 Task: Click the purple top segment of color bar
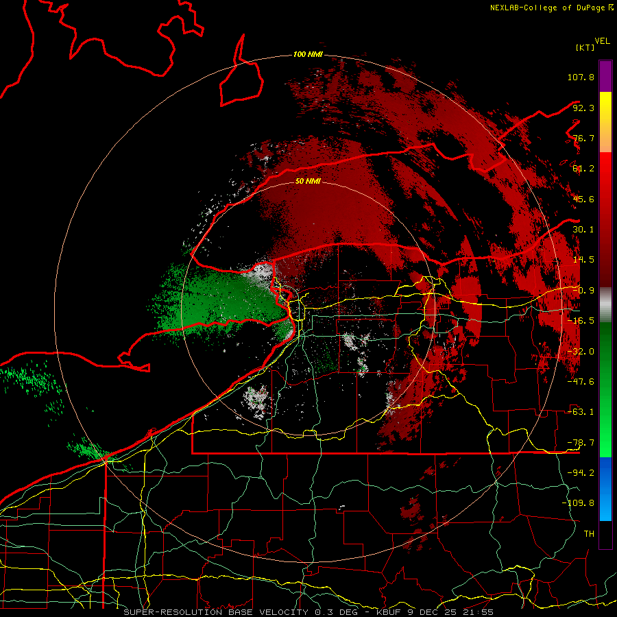[605, 76]
